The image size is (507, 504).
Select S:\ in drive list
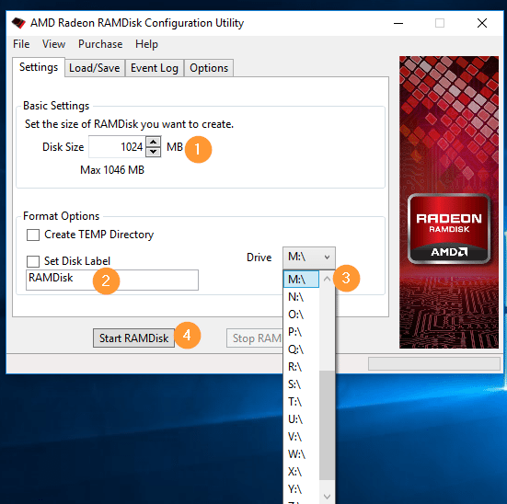pyautogui.click(x=301, y=384)
